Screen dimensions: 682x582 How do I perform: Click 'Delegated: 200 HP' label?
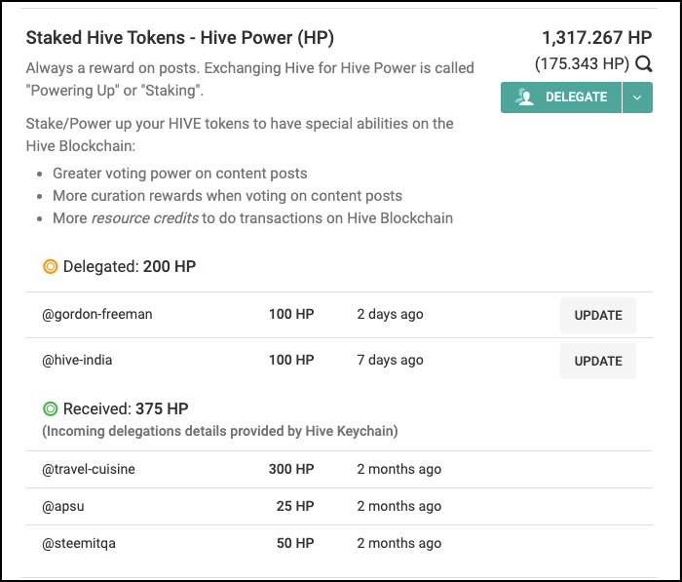(x=130, y=266)
